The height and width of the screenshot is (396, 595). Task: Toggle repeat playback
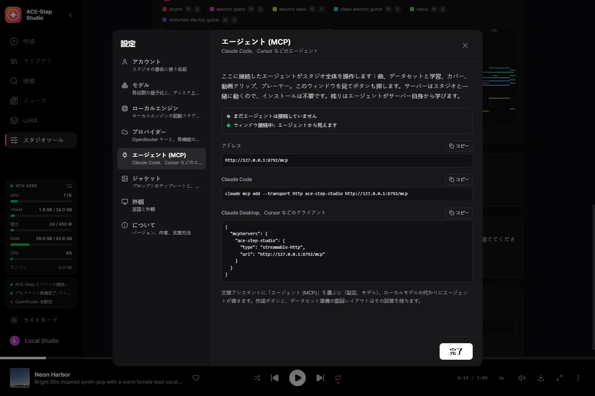(338, 378)
